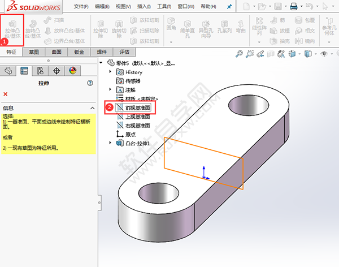
Task: Open the 视图(V) menu
Action: [x=123, y=6]
